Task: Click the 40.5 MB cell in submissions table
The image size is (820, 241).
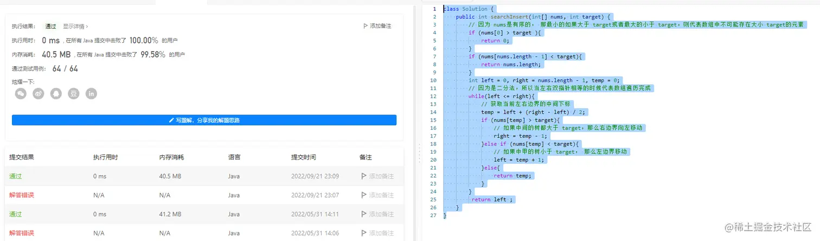Action: click(x=170, y=176)
